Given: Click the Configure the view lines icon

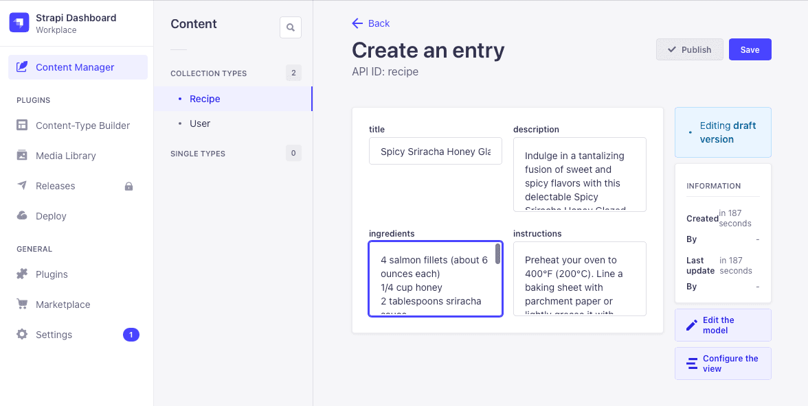Looking at the screenshot, I should (x=691, y=363).
